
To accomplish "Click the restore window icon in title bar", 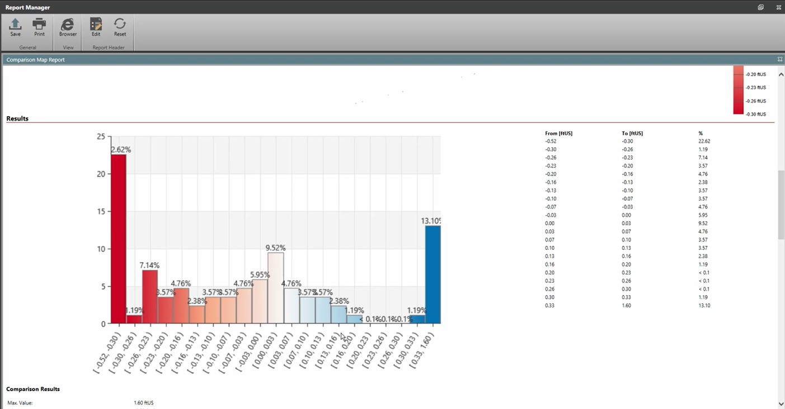I will tap(760, 7).
